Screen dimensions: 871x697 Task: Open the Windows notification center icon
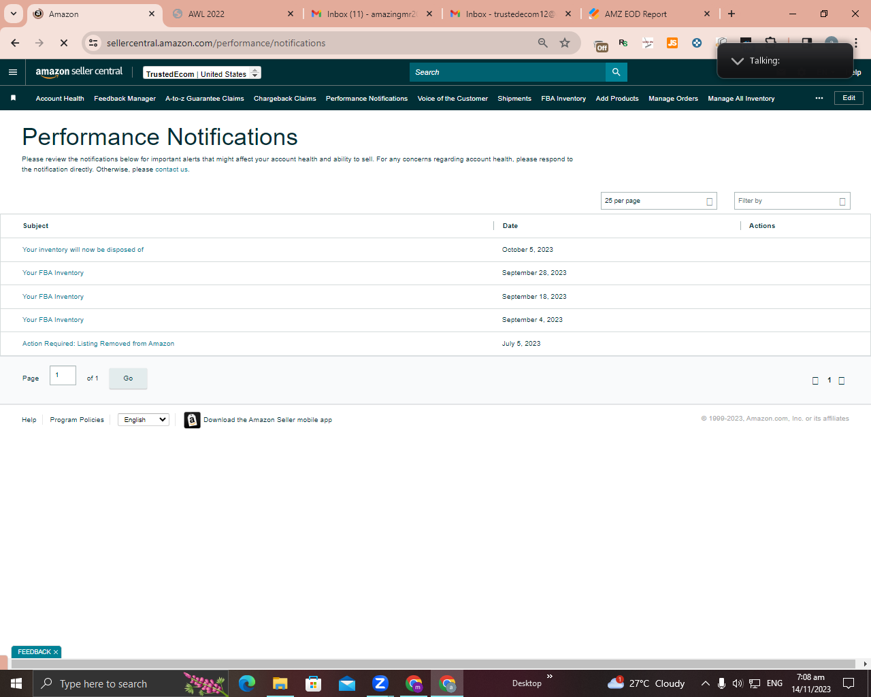click(x=849, y=683)
